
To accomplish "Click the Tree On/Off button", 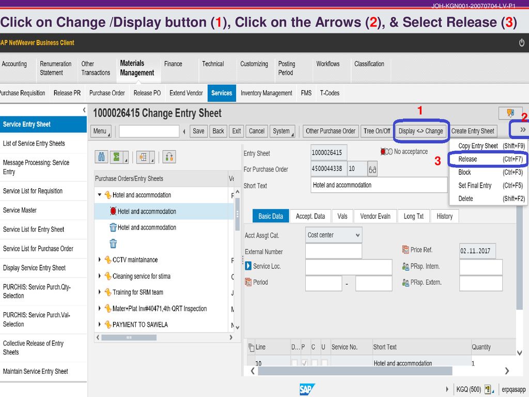I will (377, 131).
